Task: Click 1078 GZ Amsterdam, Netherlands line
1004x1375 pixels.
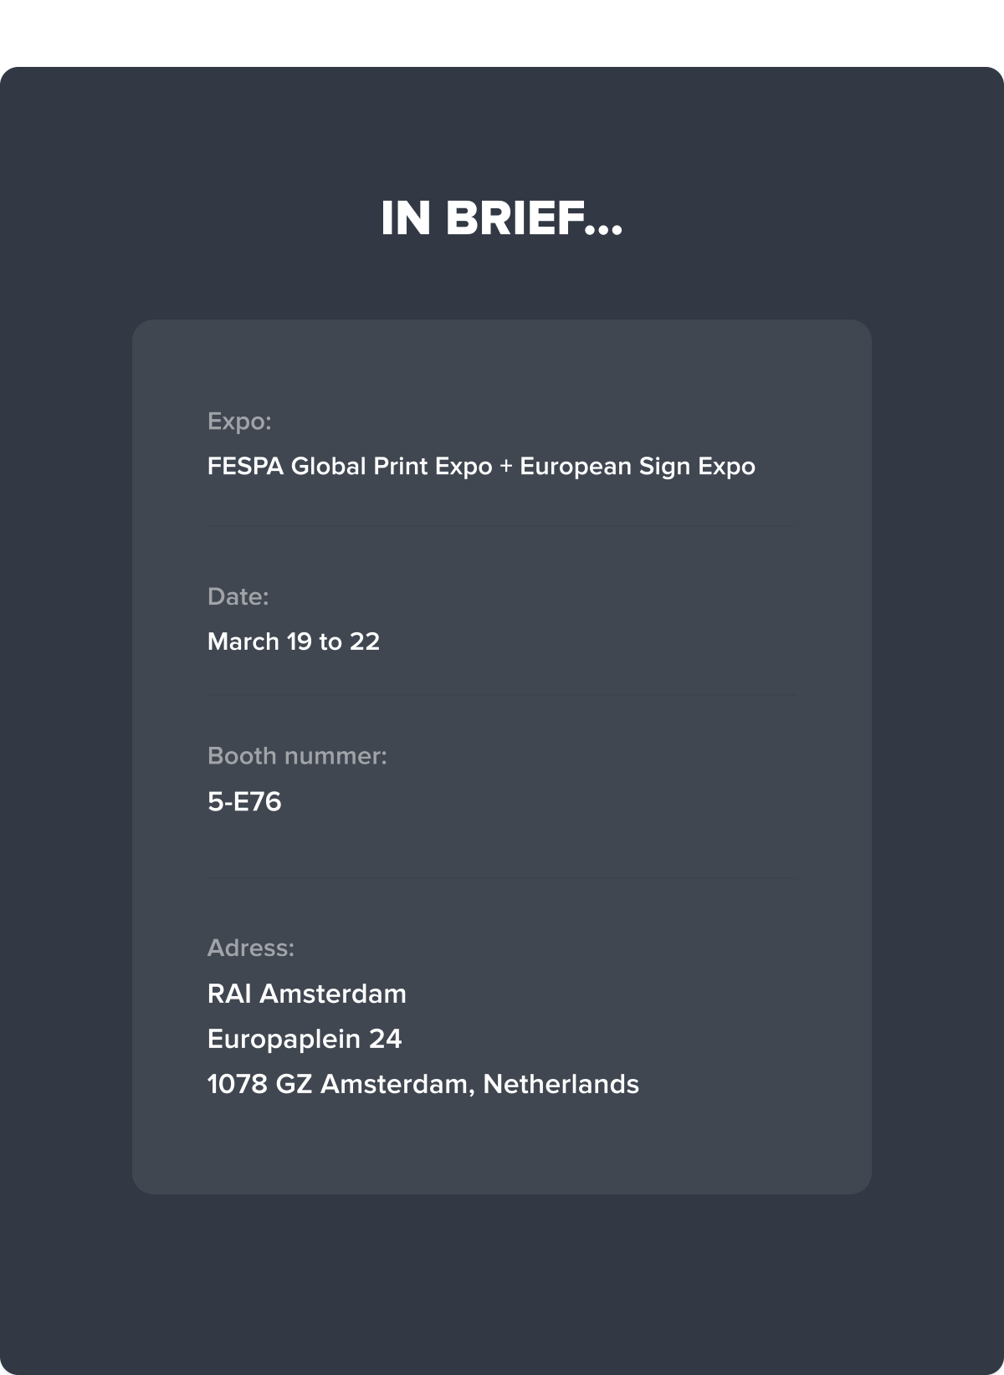Action: (x=423, y=1084)
